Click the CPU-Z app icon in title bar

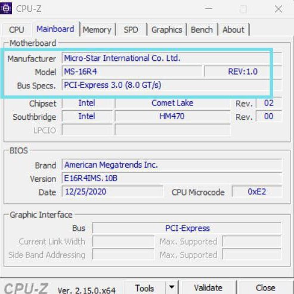coord(6,8)
